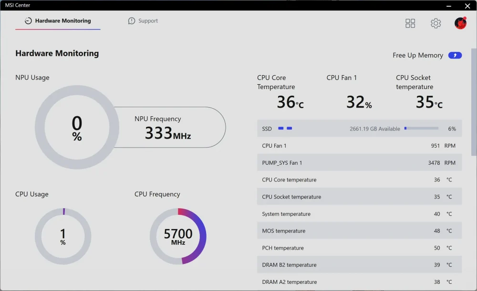Click the CPU Usage label
Image resolution: width=477 pixels, height=291 pixels.
coord(32,194)
